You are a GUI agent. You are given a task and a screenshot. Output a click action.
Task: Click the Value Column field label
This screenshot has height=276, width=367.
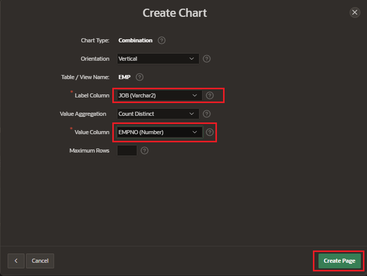92,132
